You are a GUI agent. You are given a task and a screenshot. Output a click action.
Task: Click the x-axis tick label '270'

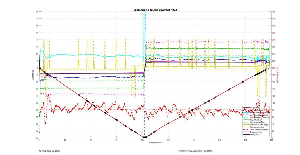pos(271,140)
